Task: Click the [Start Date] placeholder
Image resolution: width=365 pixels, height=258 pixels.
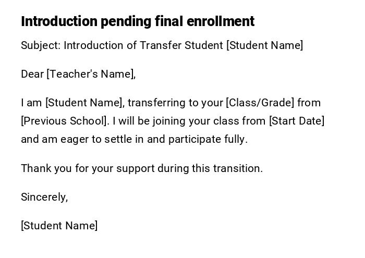Action: (x=297, y=121)
